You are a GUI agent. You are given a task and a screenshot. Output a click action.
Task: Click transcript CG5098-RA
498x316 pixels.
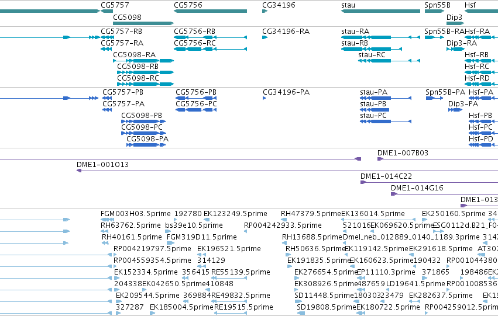pyautogui.click(x=135, y=54)
